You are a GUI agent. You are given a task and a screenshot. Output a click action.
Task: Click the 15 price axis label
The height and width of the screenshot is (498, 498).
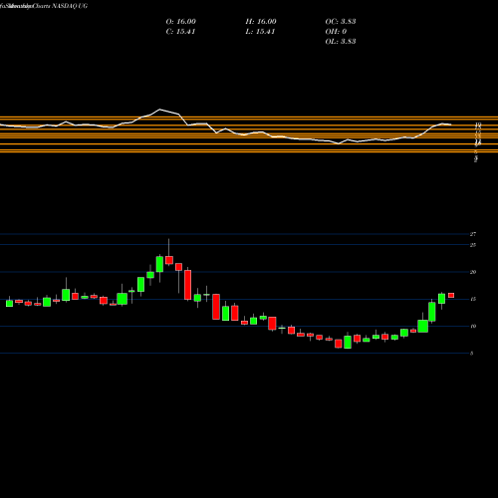pyautogui.click(x=473, y=299)
